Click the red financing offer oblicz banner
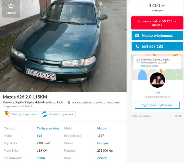184x163 pixels. pos(157,23)
